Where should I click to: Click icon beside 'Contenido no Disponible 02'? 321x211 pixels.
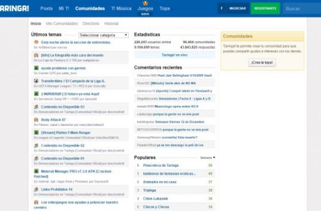[x=36, y=145]
